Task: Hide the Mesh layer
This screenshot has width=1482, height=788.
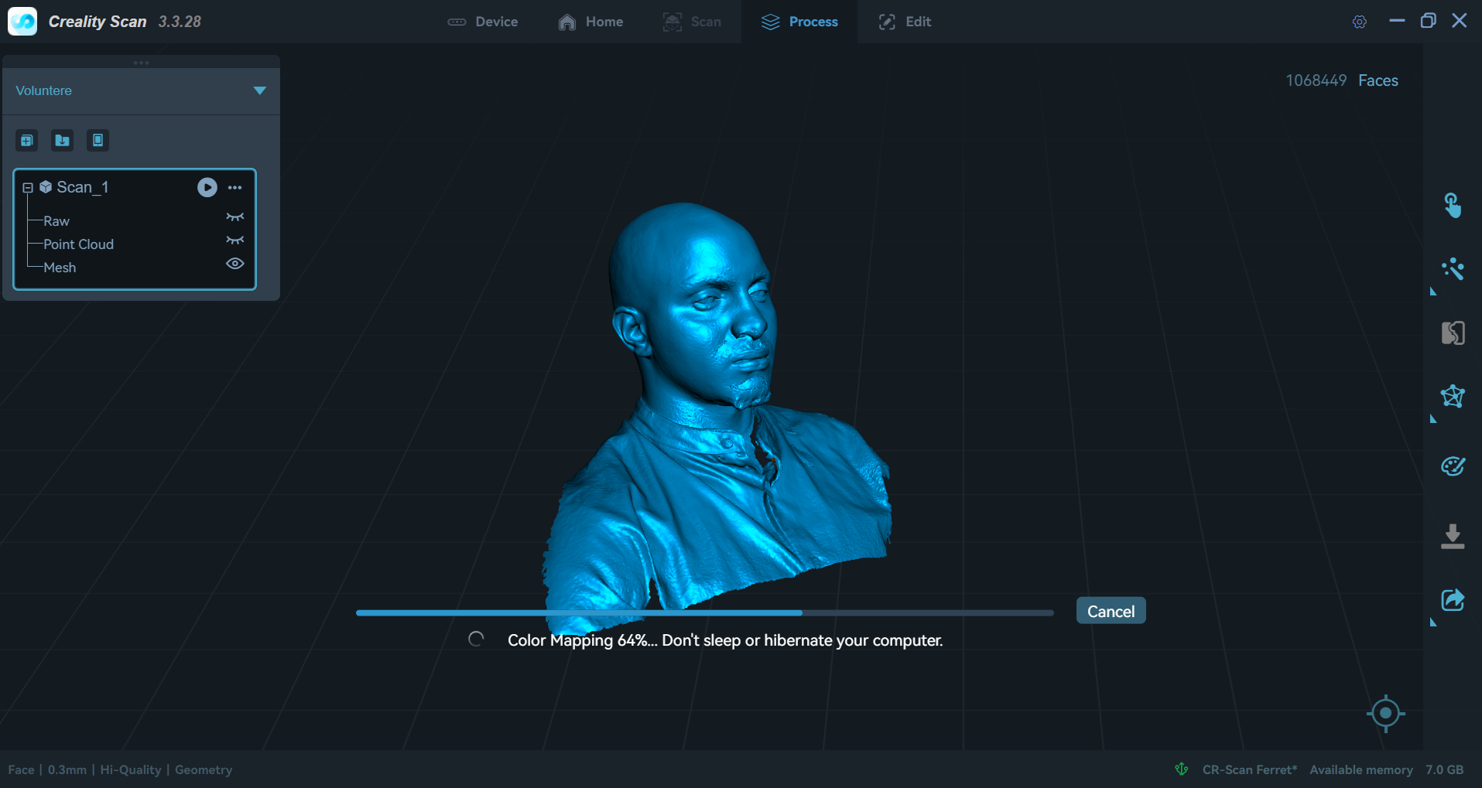Action: [235, 264]
